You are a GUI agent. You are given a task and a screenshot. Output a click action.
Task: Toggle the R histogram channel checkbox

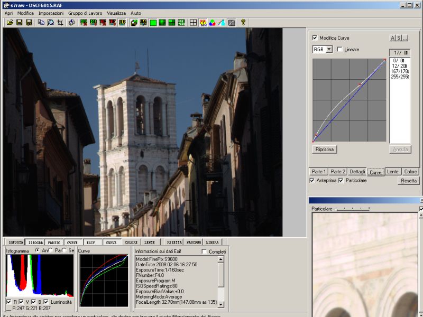click(x=9, y=302)
